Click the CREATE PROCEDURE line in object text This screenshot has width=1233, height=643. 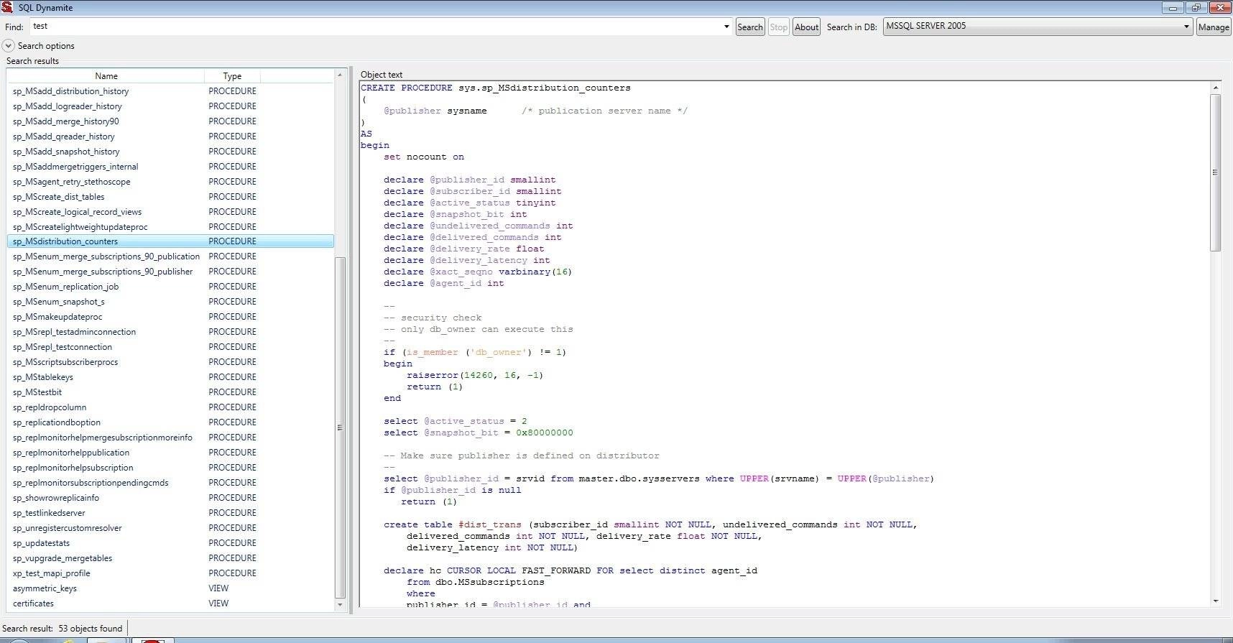[496, 88]
